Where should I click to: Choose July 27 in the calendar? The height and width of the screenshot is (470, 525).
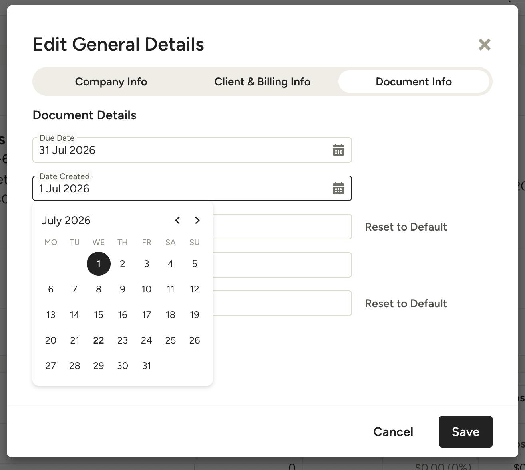tap(51, 366)
